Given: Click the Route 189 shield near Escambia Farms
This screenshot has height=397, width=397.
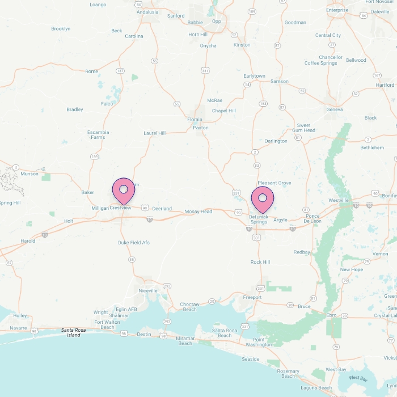Looking at the screenshot, I should pyautogui.click(x=95, y=157).
